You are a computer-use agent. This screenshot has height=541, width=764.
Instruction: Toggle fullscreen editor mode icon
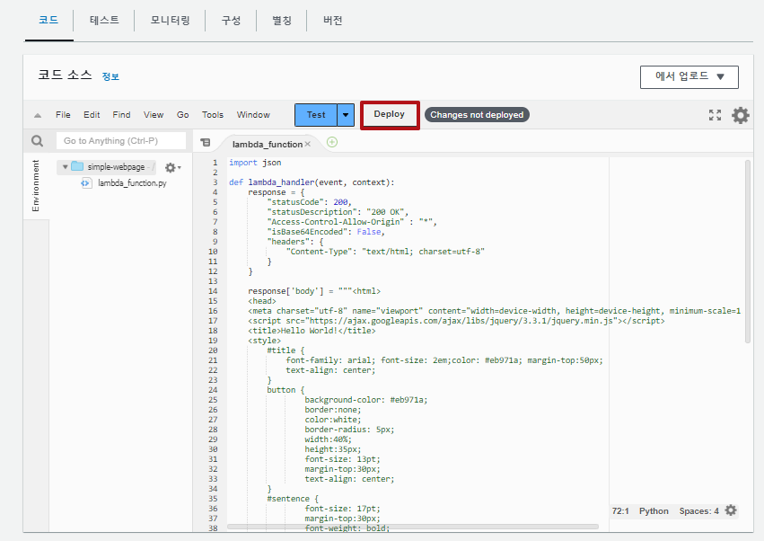point(715,115)
